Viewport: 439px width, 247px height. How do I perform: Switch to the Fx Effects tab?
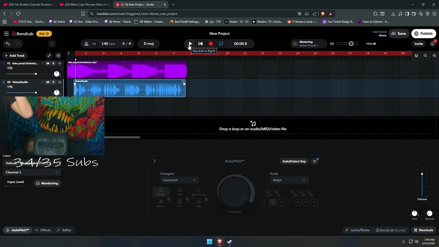[43, 230]
